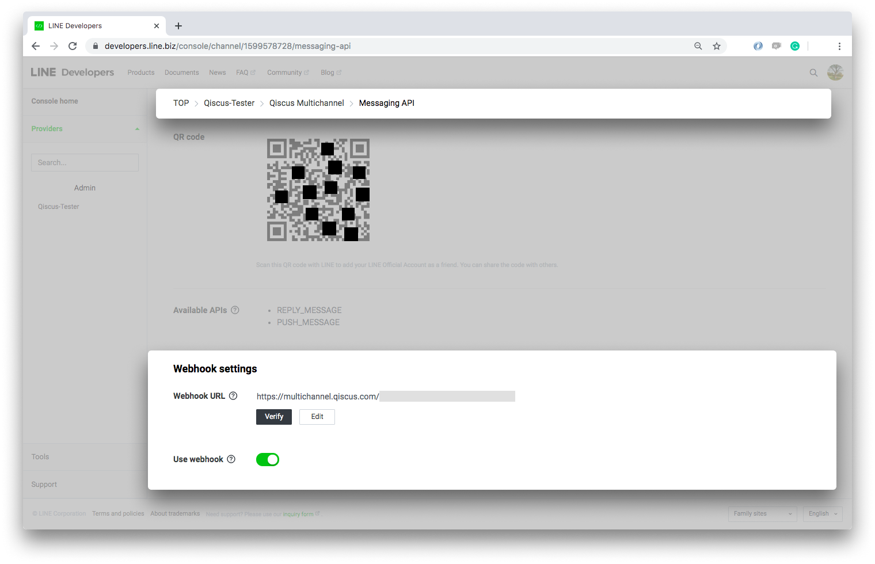Click the Verify webhook button
The width and height of the screenshot is (875, 564).
point(274,417)
